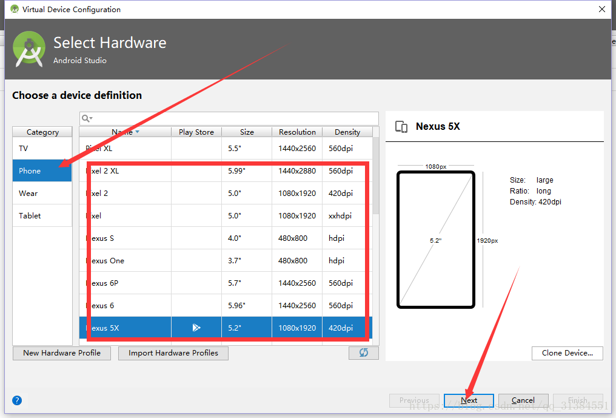Viewport: 616px width, 418px height.
Task: Click the Play Store icon in Nexus 5X row
Action: (196, 328)
